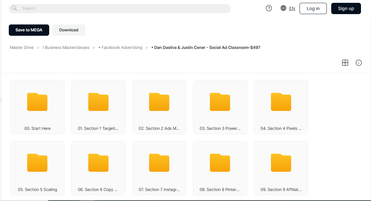Switch to grid view icon
371x201 pixels.
coord(345,63)
